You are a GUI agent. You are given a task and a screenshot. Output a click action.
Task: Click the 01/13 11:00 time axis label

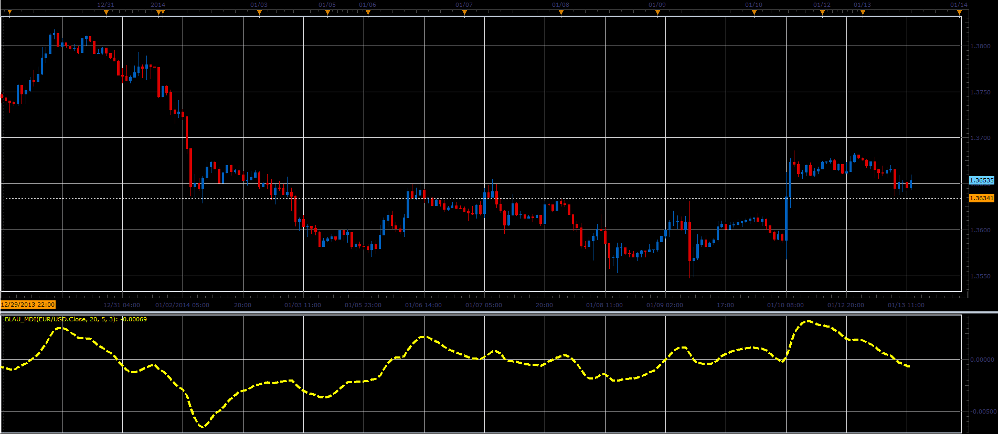pos(906,305)
